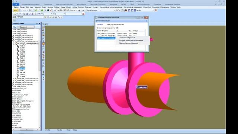Click the yellow Auto icon in the toolbar
The height and width of the screenshot is (134, 238).
tap(16, 10)
